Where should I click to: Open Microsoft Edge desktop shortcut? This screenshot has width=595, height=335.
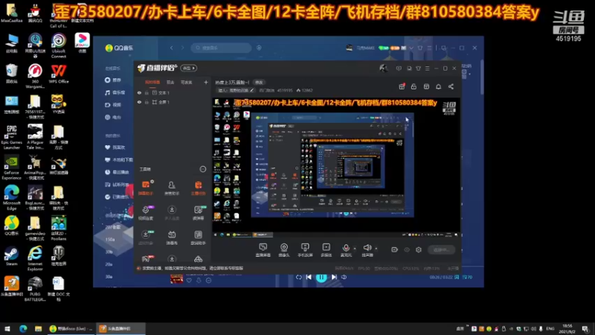coord(11,197)
